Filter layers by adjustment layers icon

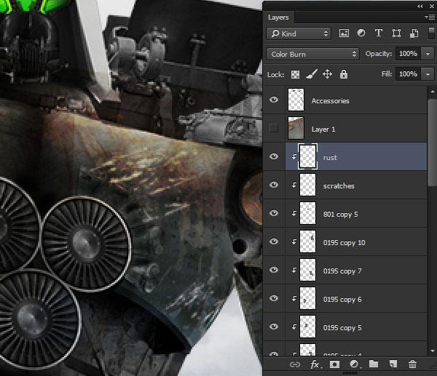click(x=361, y=33)
